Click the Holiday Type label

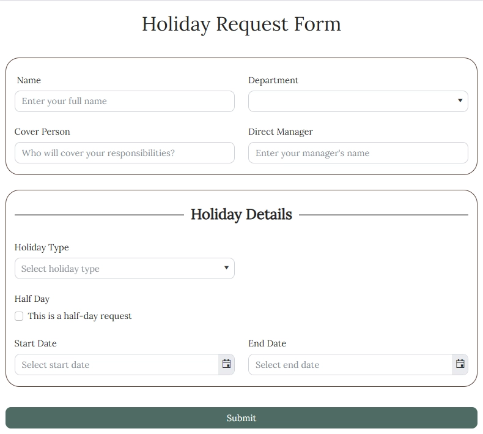coord(42,247)
